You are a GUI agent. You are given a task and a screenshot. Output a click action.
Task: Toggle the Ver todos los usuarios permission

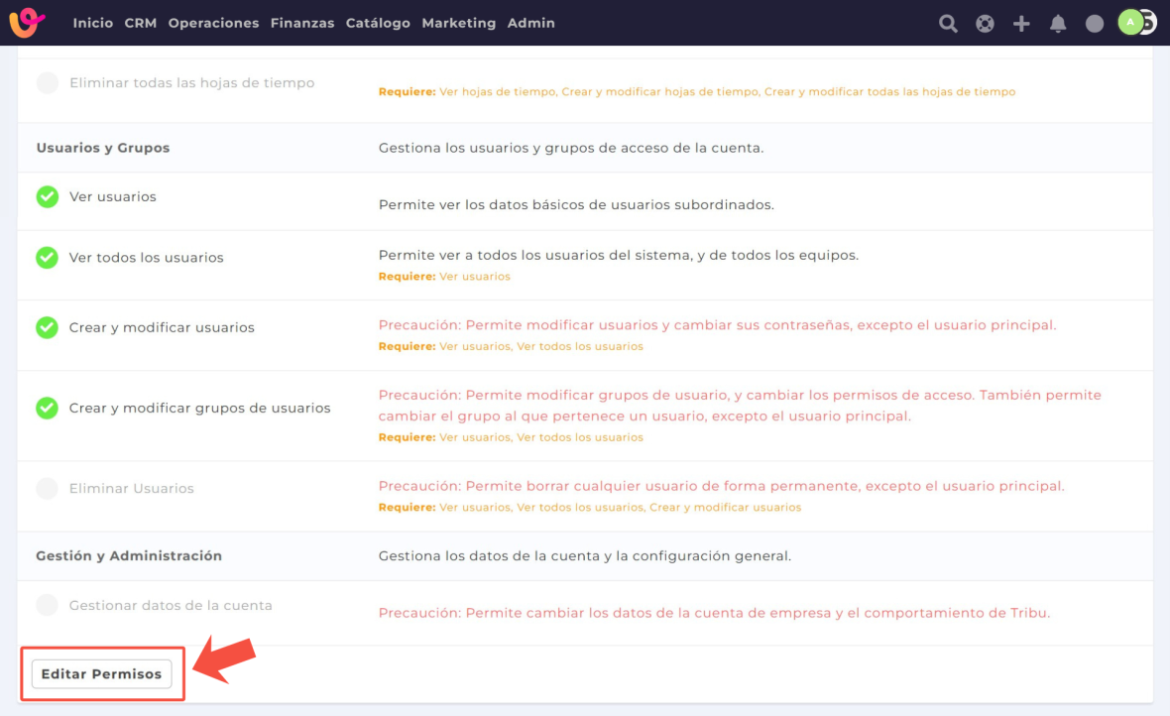47,258
